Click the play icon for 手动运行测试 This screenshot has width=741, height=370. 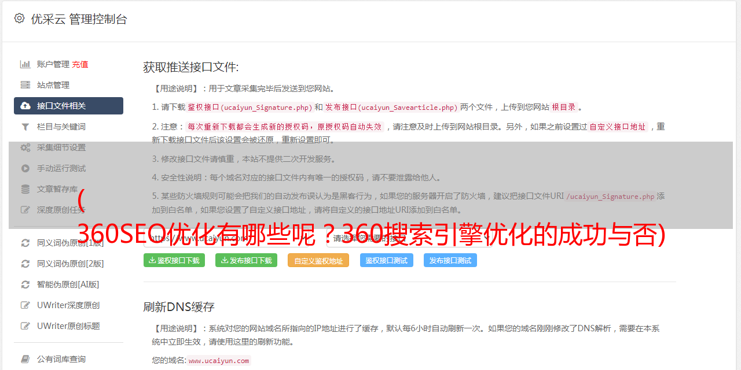(25, 168)
